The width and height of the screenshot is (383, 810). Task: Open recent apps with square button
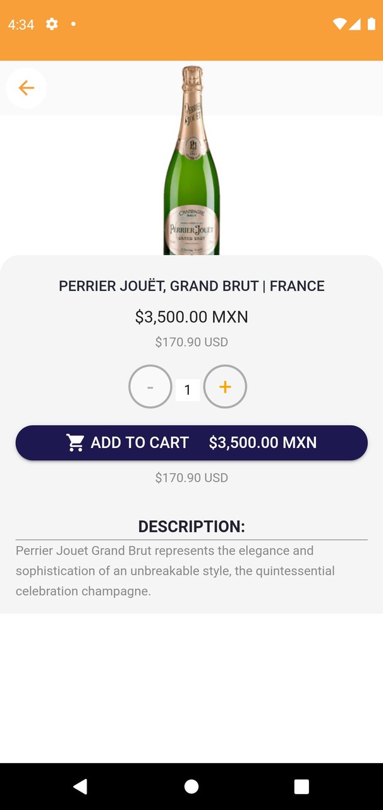coord(301,787)
